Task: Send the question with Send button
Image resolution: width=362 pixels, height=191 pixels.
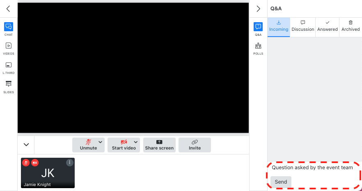Action: tap(281, 182)
